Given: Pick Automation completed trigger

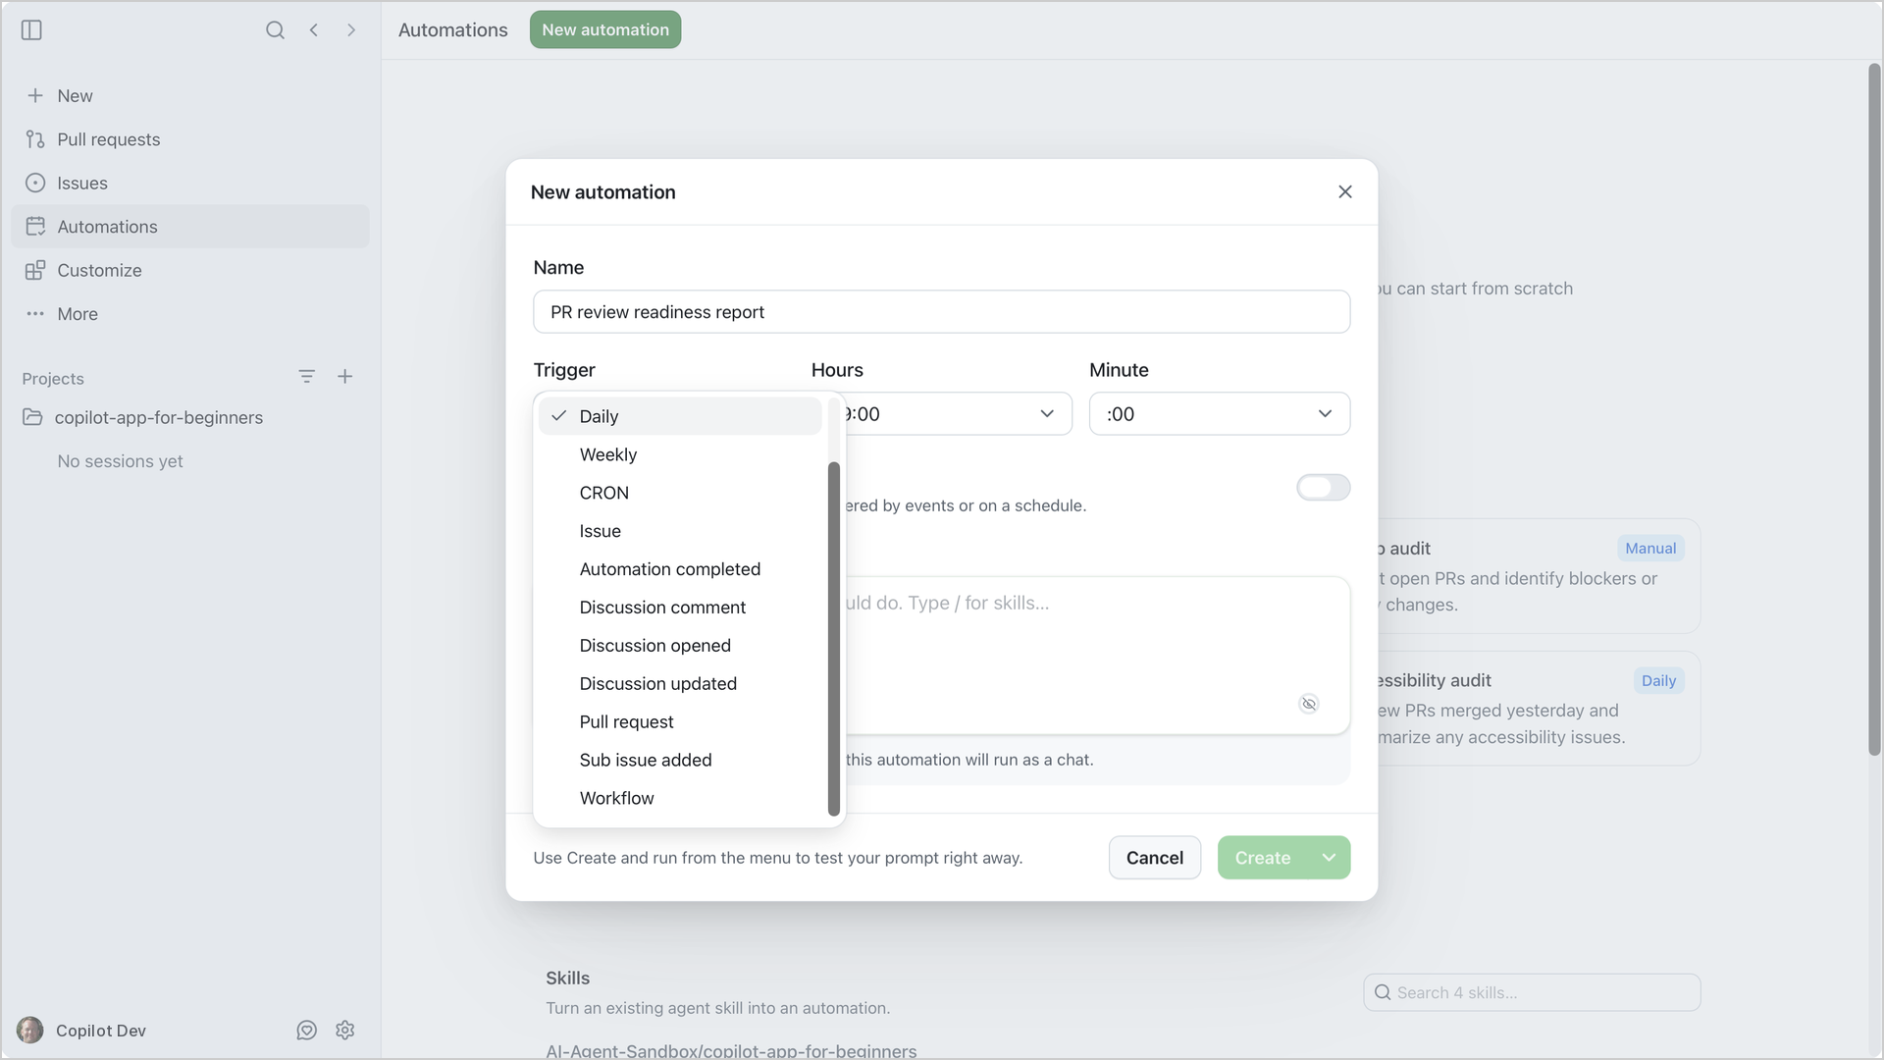Looking at the screenshot, I should [680, 569].
